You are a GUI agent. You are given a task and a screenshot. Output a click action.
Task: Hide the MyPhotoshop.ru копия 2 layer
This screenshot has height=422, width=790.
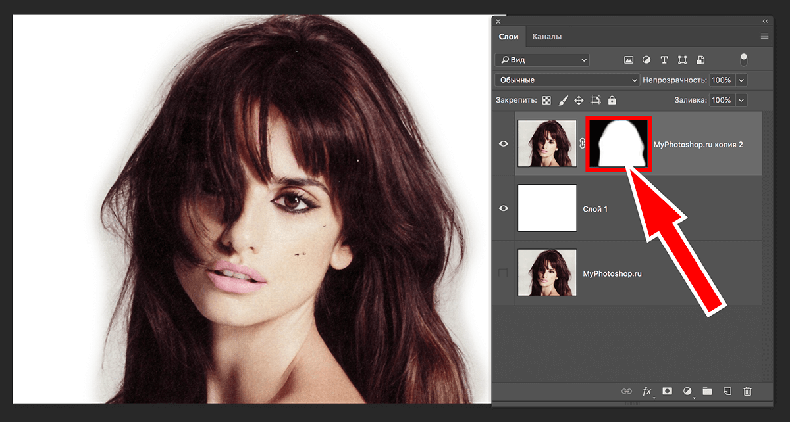[504, 143]
